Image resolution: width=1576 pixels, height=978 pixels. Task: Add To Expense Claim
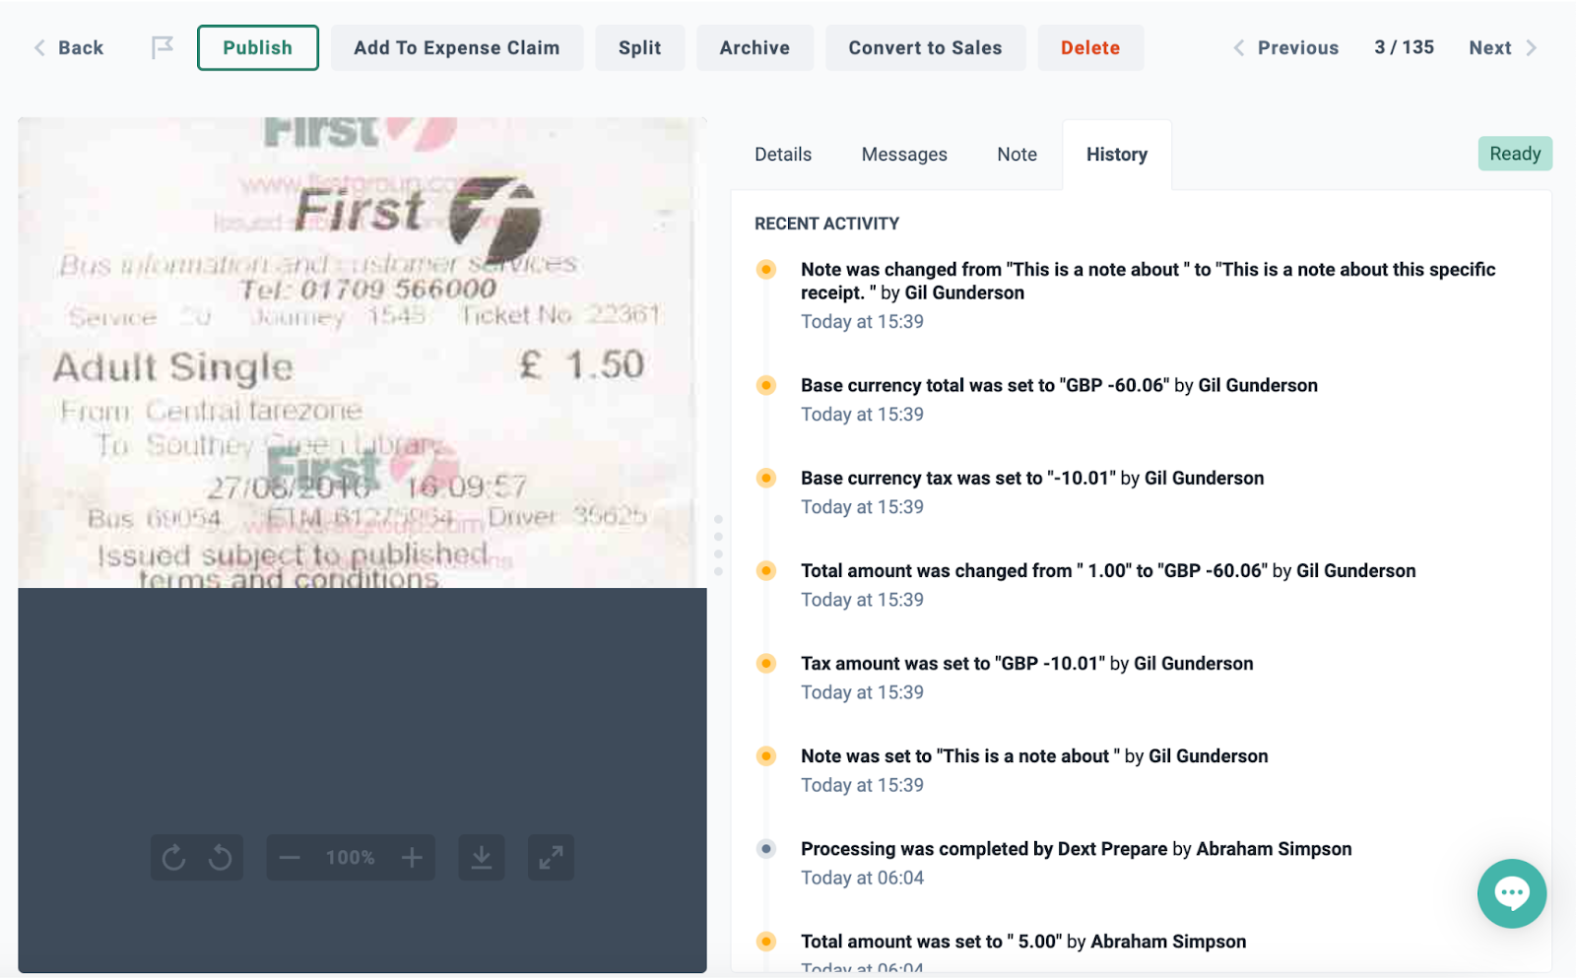click(457, 47)
